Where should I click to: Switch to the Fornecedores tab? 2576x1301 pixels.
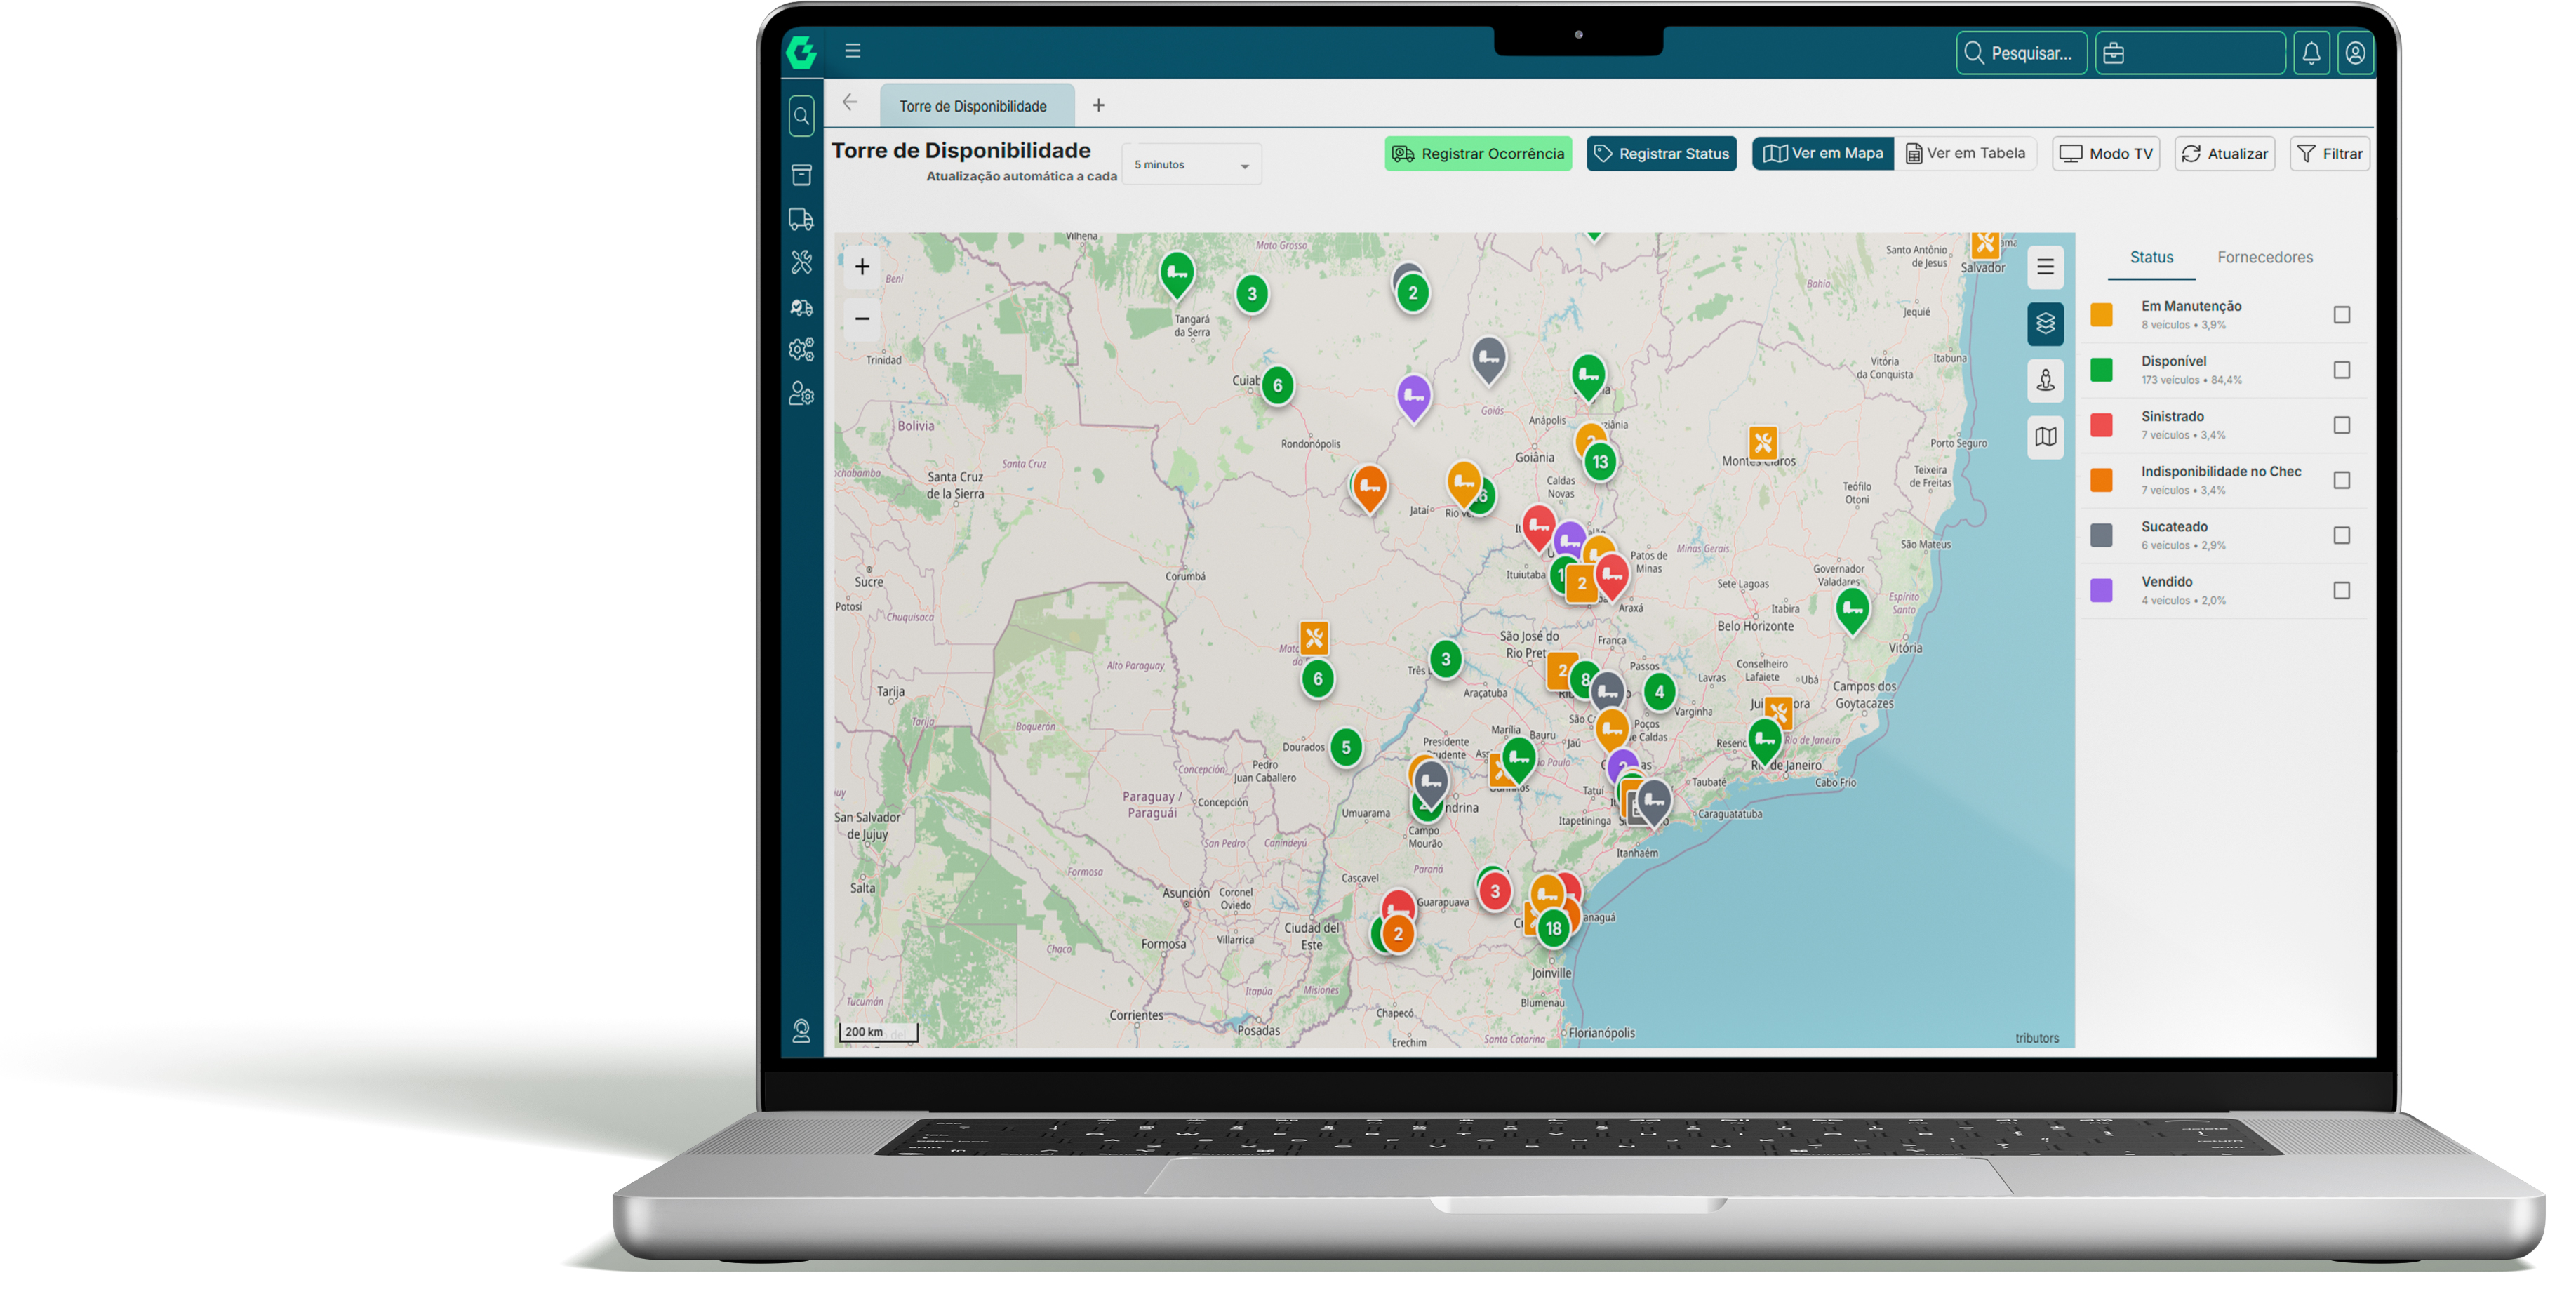point(2264,257)
